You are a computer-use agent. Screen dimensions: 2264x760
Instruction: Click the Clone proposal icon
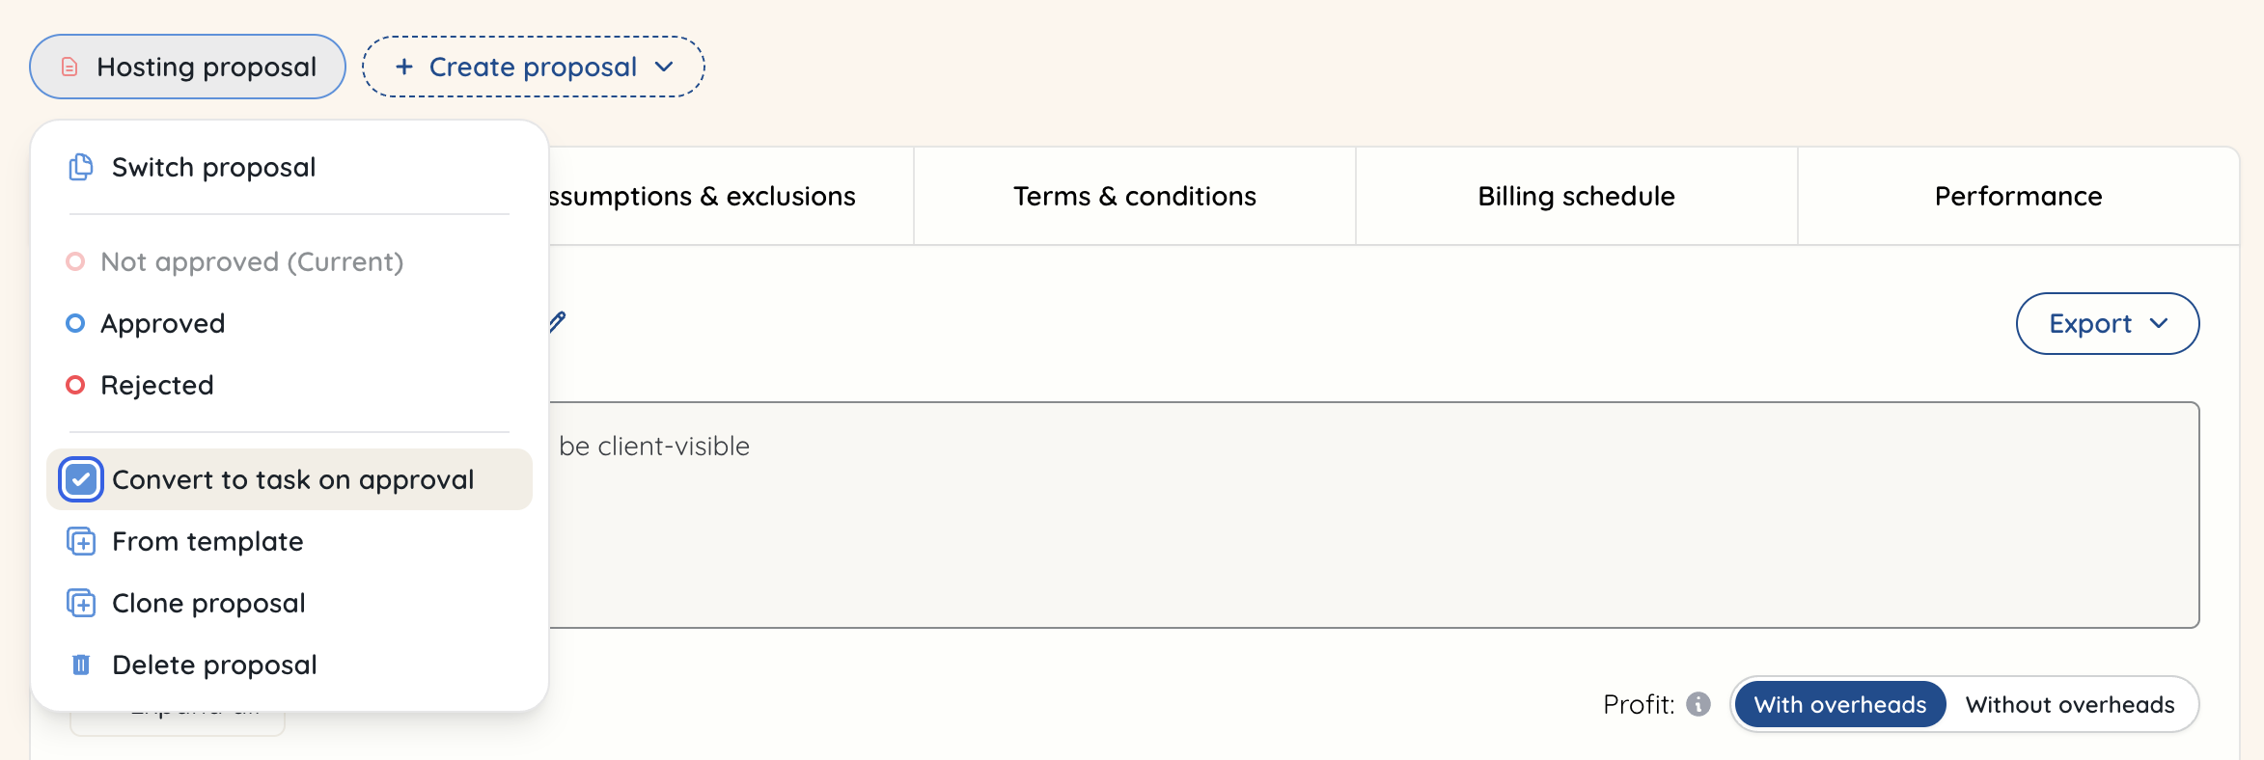81,603
